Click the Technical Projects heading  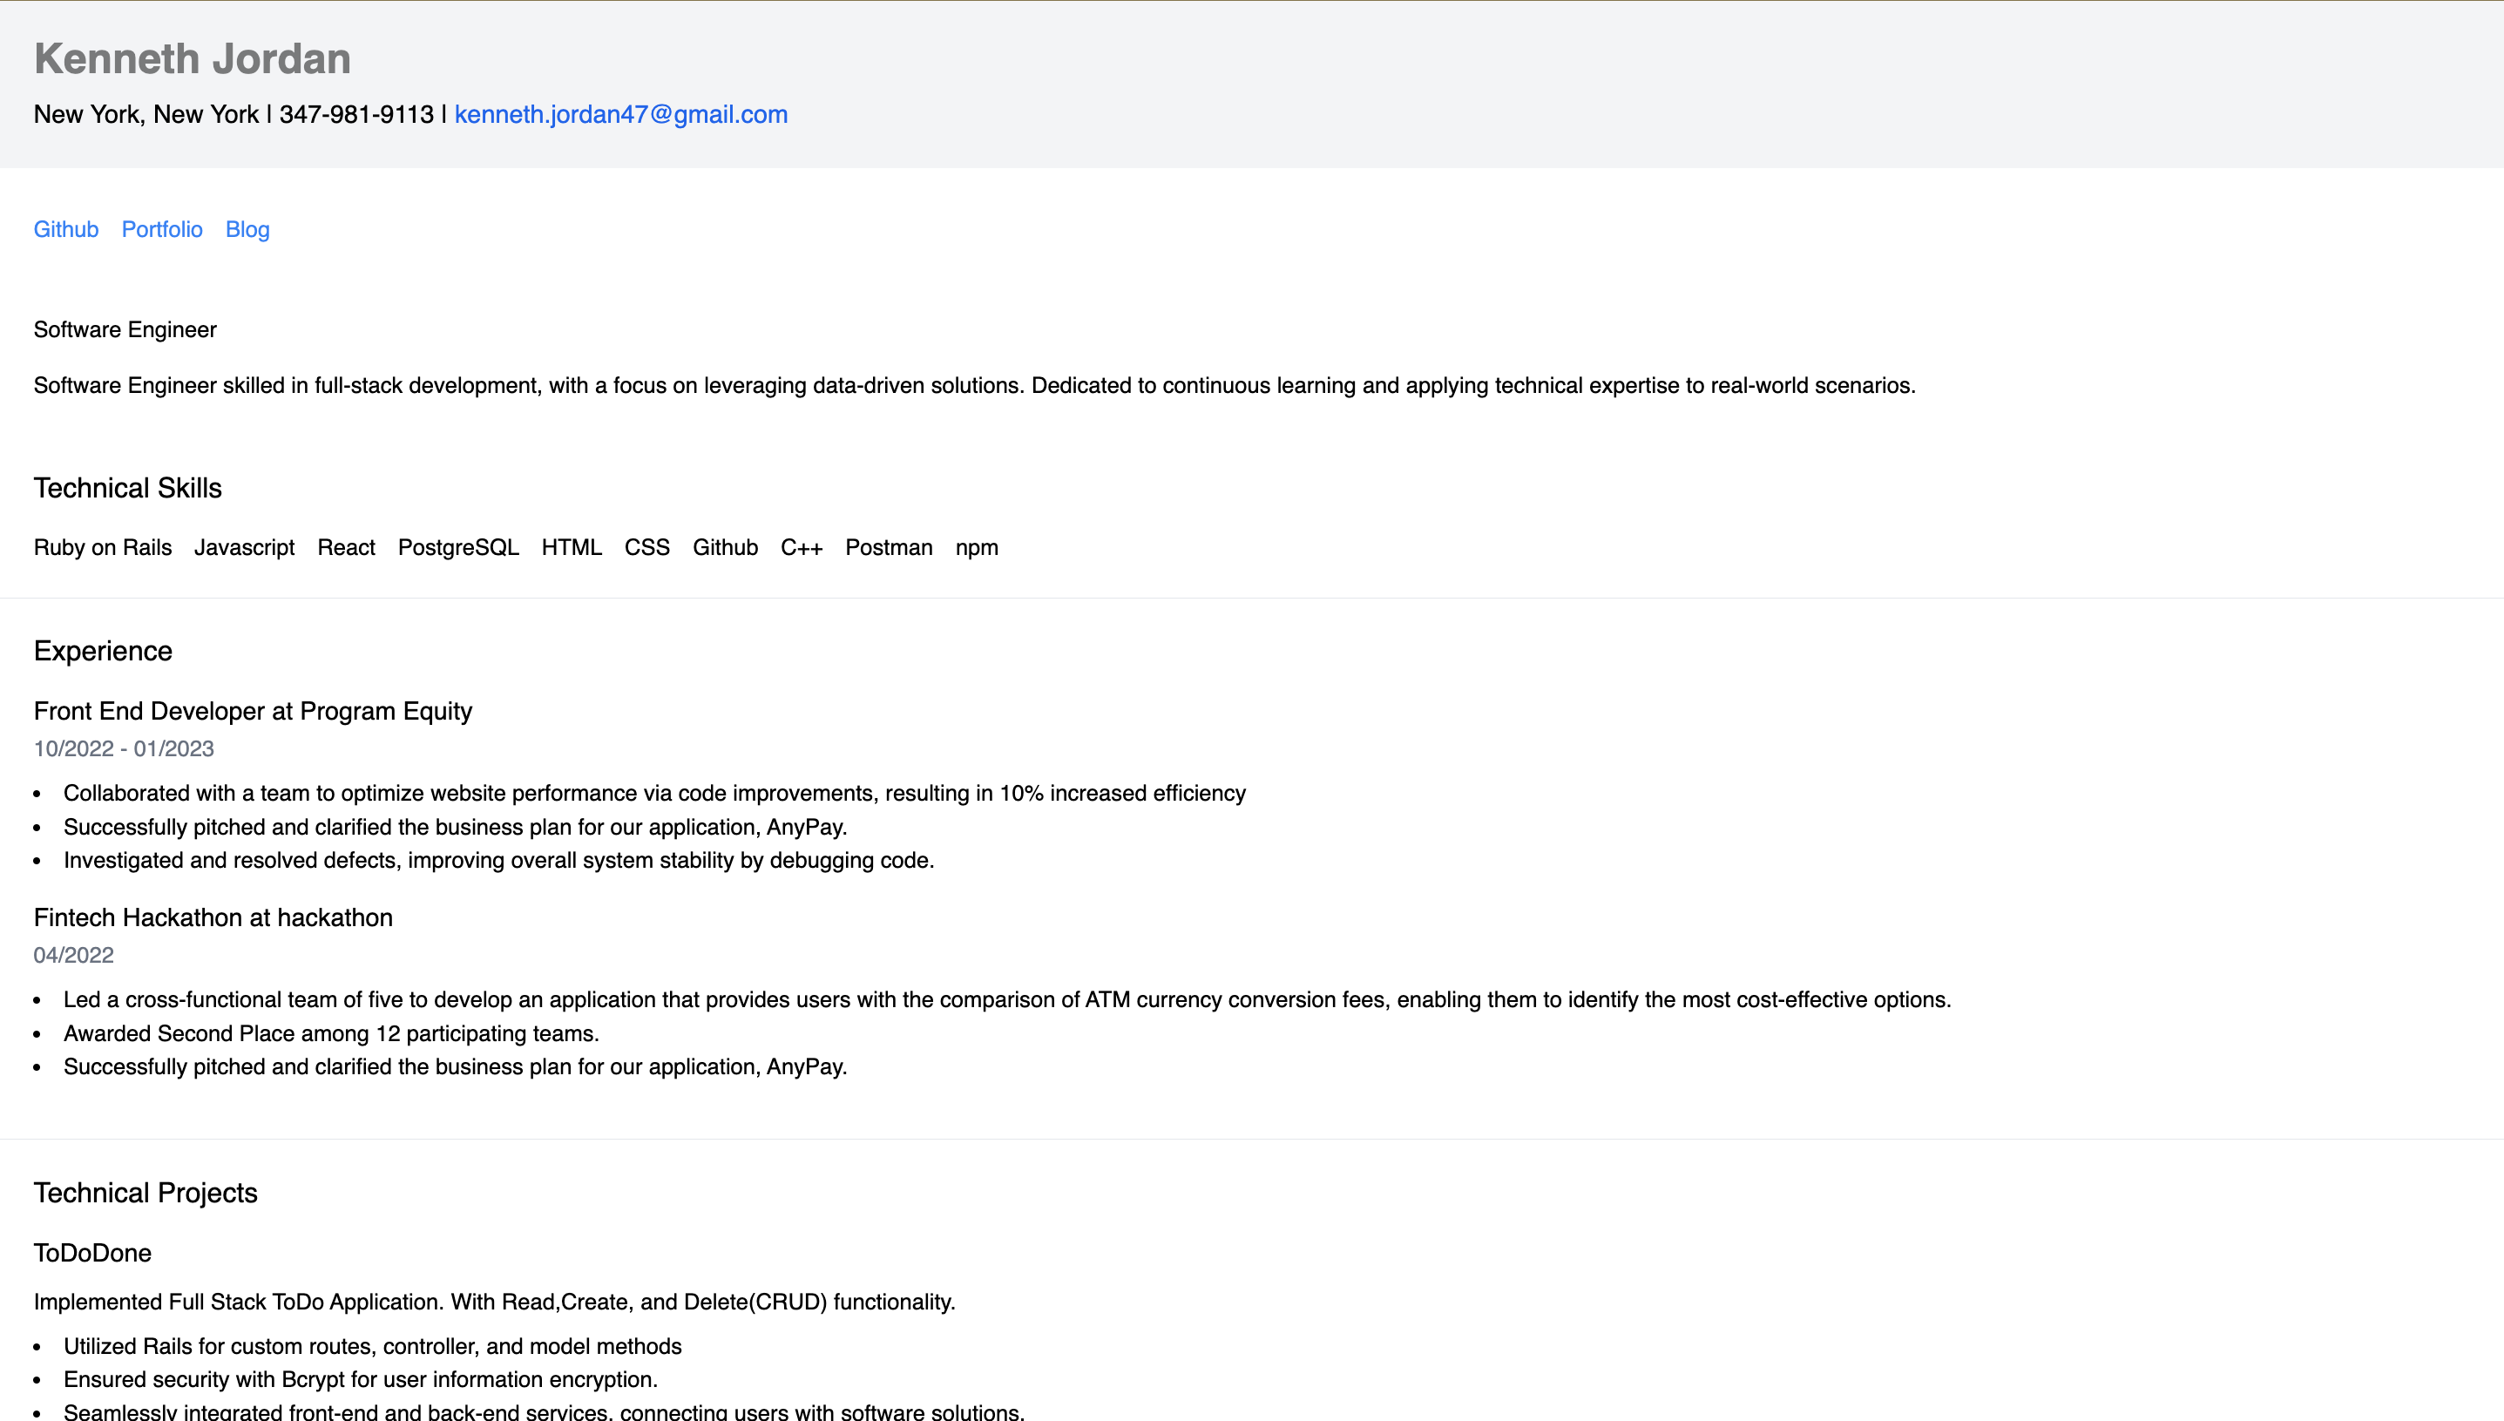pyautogui.click(x=146, y=1192)
